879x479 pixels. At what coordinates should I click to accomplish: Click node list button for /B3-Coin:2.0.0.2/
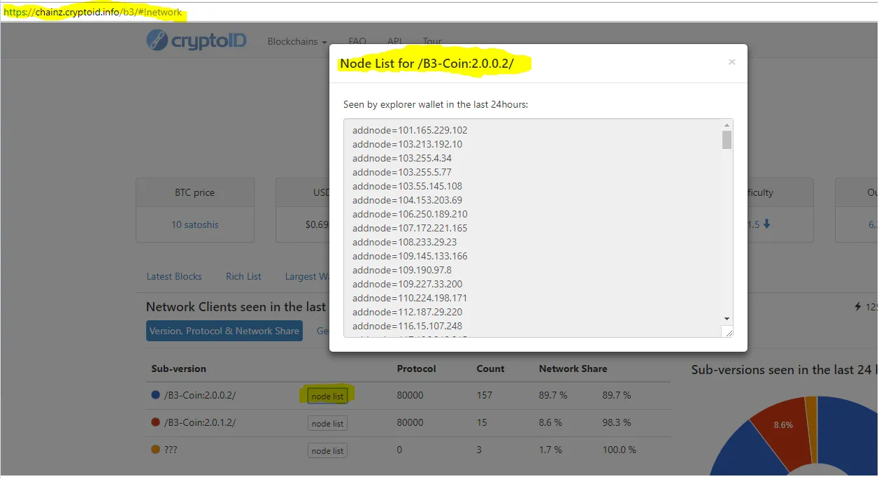327,396
